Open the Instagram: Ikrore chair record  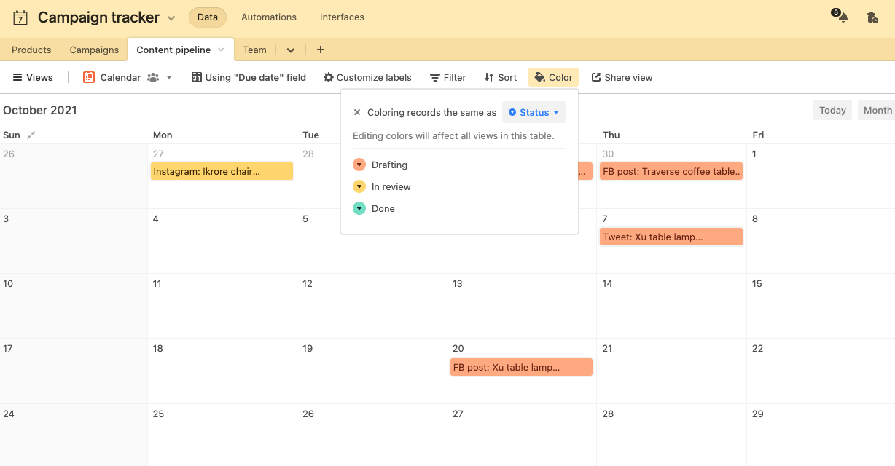pyautogui.click(x=222, y=171)
